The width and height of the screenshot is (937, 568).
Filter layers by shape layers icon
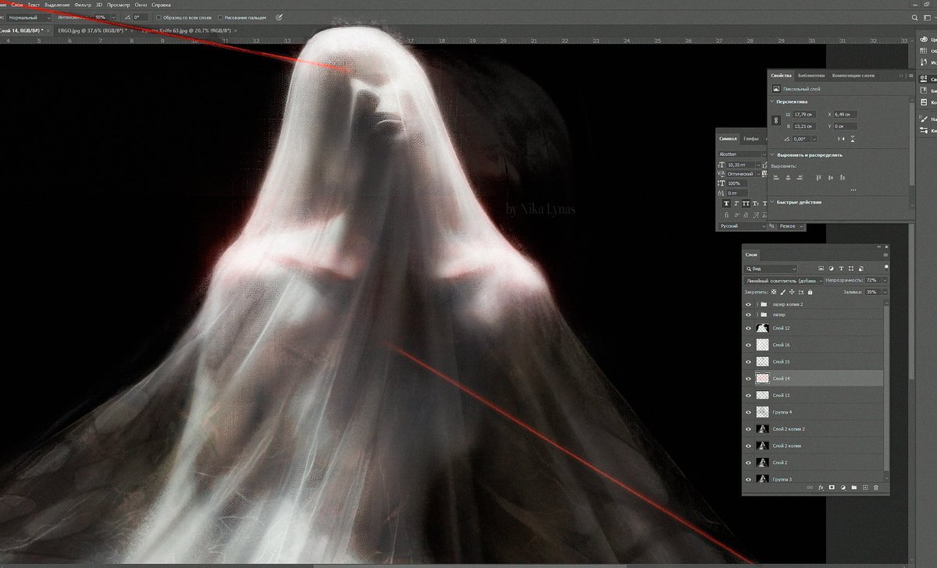tap(851, 268)
